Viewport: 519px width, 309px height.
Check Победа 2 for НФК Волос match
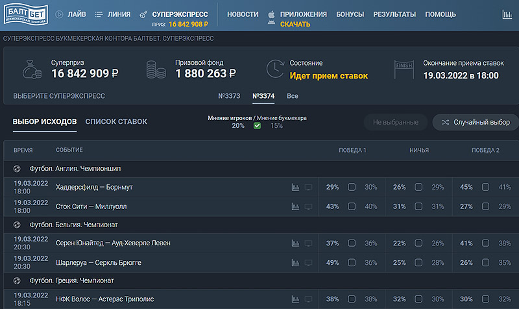[485, 299]
